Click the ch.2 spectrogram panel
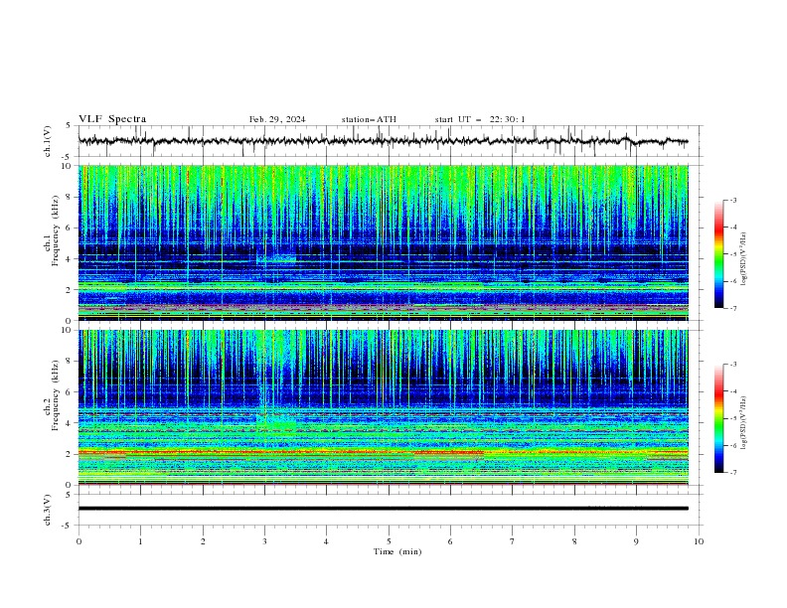 coord(384,407)
